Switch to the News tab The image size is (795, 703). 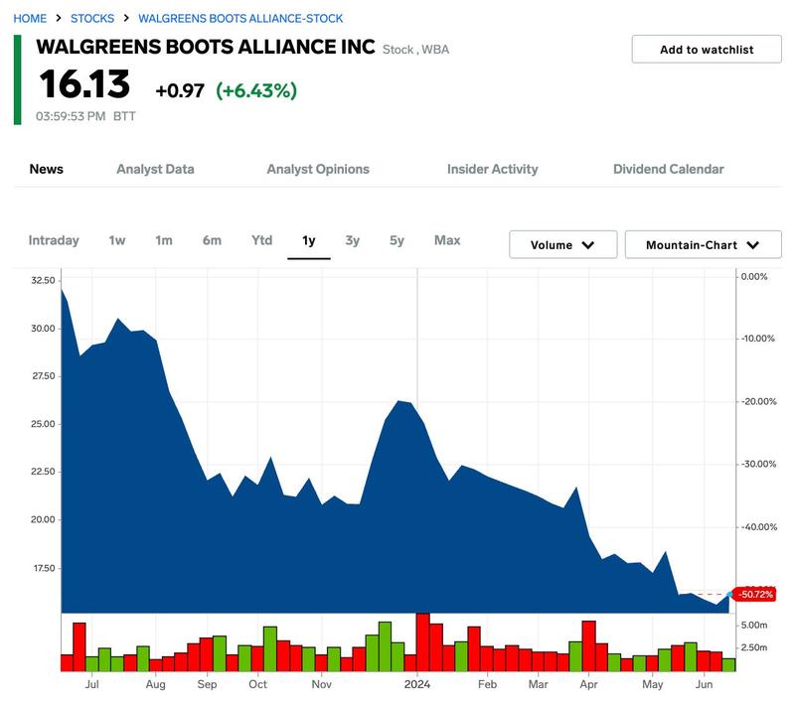[x=46, y=169]
